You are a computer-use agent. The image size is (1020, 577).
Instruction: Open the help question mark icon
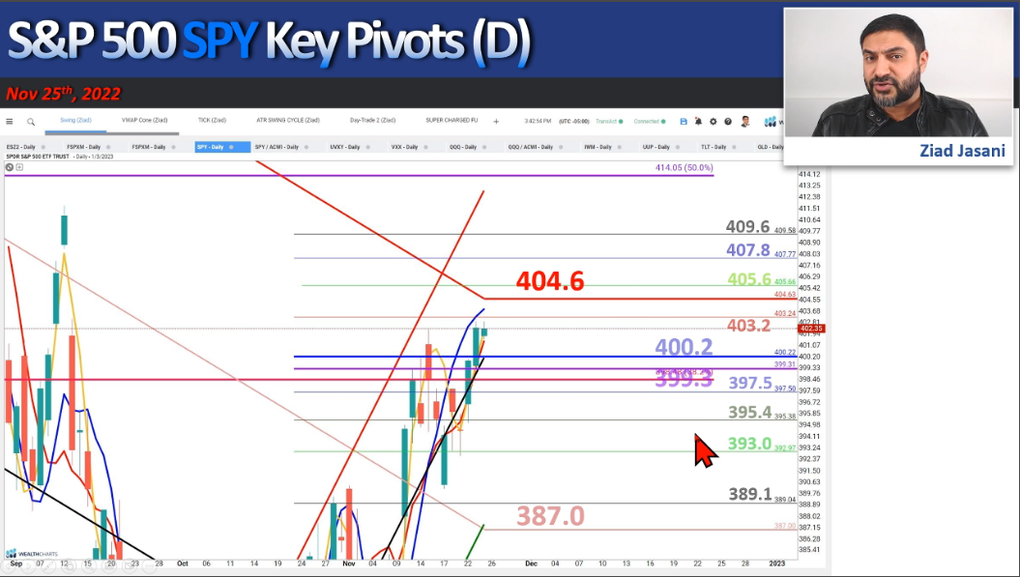[x=728, y=122]
